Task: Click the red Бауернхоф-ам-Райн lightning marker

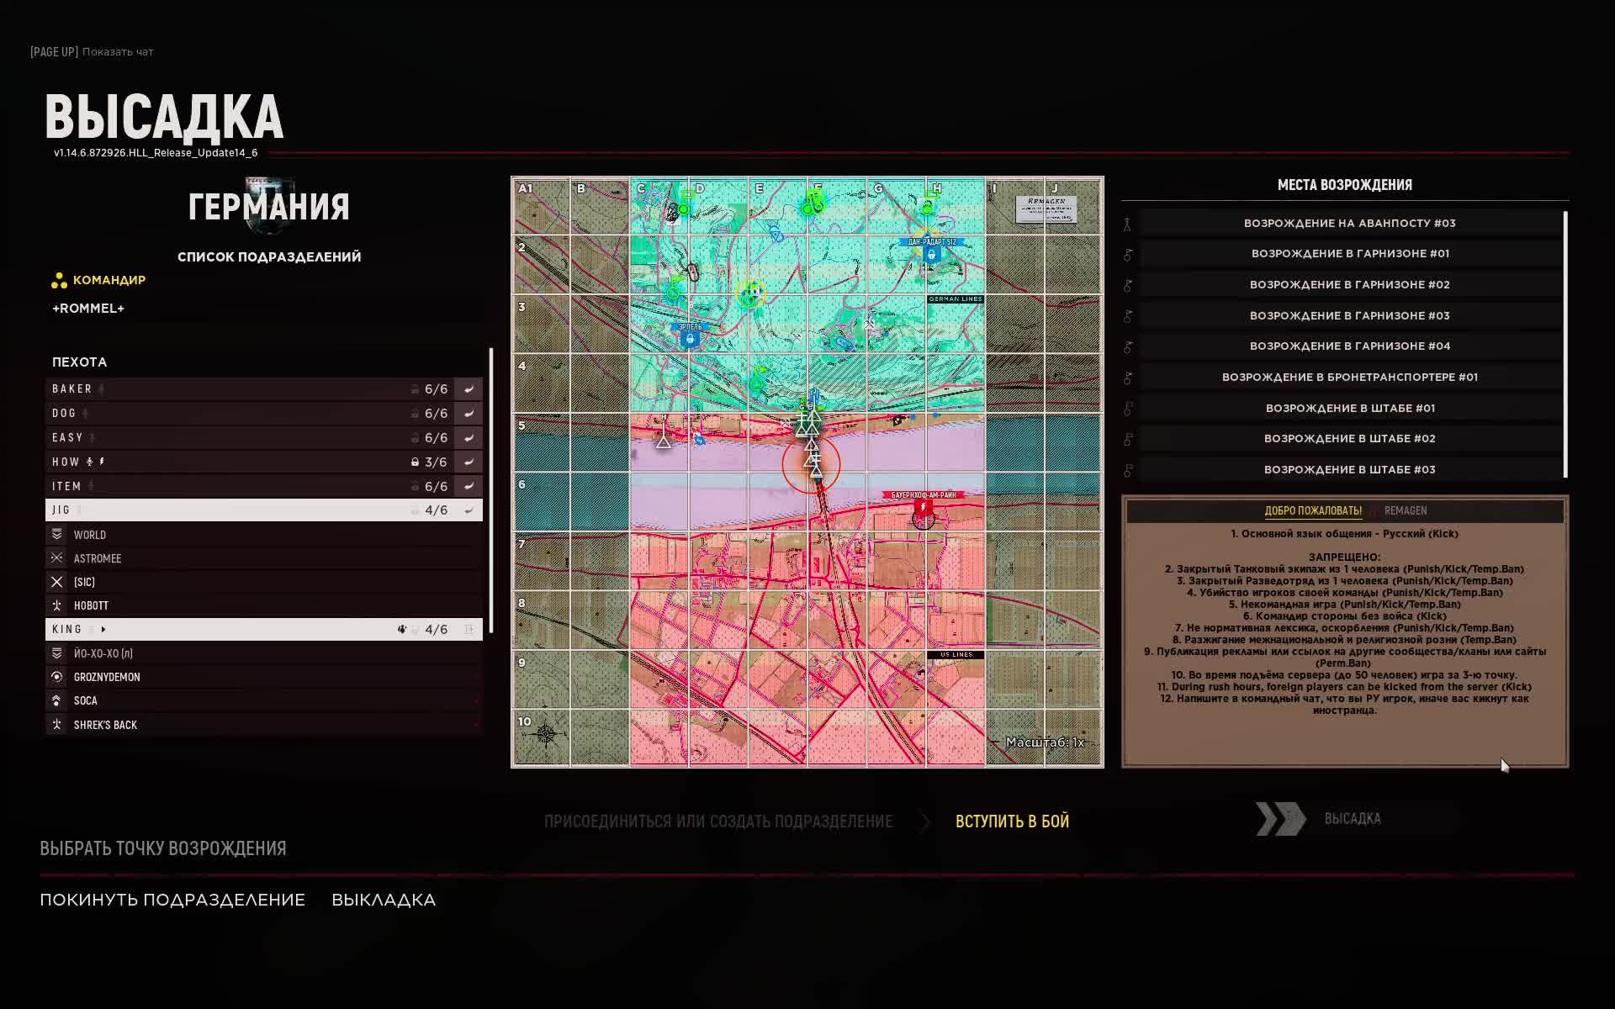Action: 923,509
